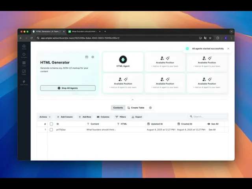Select the Create Table tab
The image size is (252, 189).
136,107
